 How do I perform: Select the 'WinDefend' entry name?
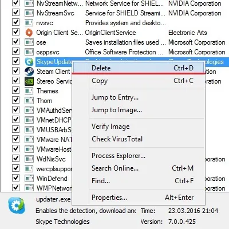point(52,179)
